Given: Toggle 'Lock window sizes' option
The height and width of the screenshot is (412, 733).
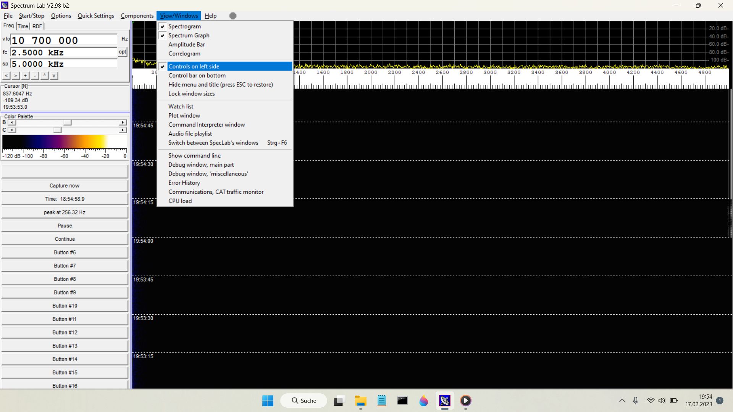Looking at the screenshot, I should coord(225,94).
